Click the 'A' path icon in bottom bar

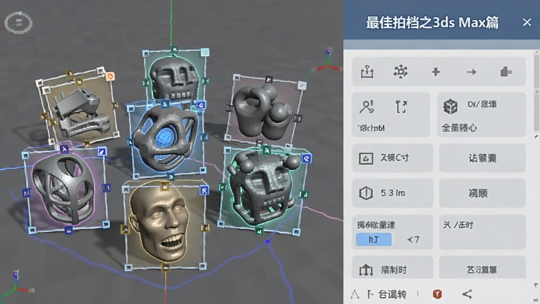coord(355,294)
